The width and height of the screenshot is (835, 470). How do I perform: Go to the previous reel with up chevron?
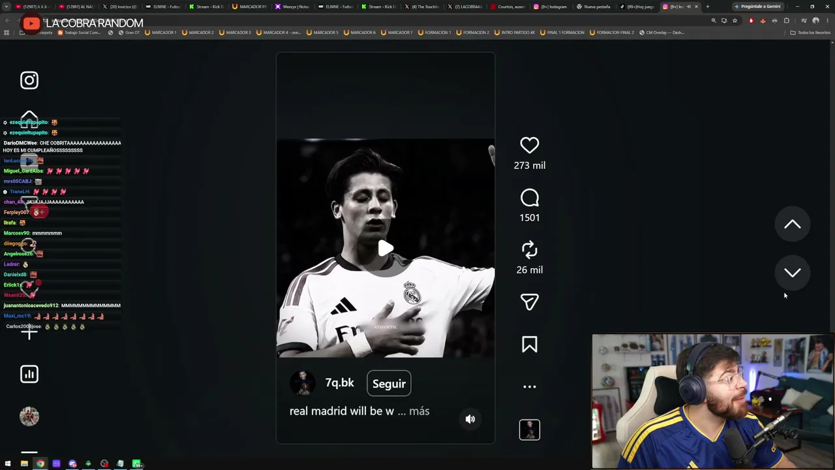[x=793, y=225]
